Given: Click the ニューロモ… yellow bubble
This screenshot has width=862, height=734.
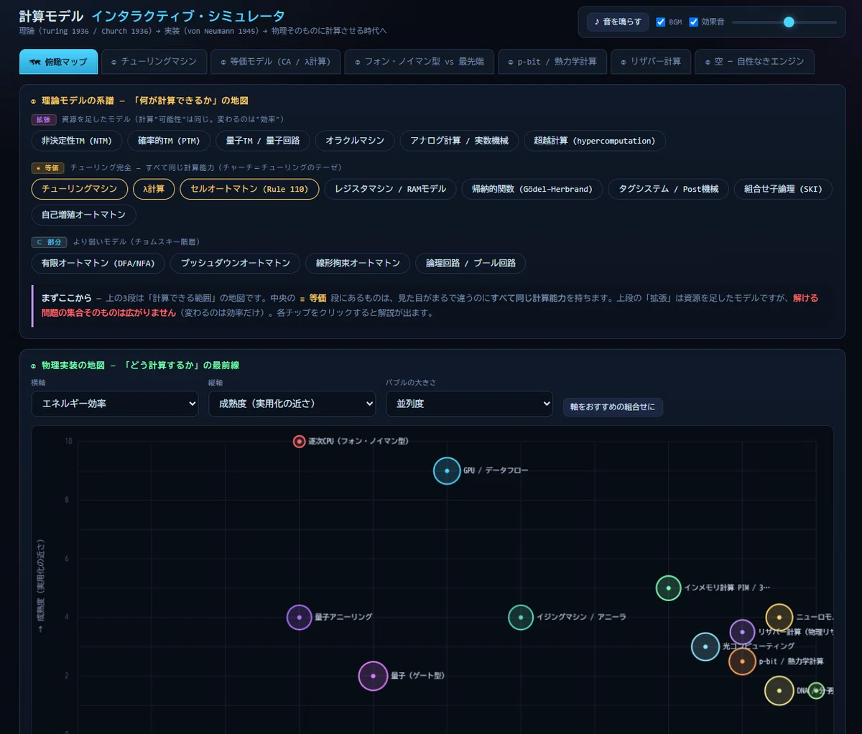Looking at the screenshot, I should (x=779, y=618).
